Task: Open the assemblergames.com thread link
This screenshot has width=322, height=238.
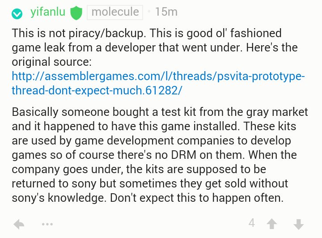Action: point(158,76)
